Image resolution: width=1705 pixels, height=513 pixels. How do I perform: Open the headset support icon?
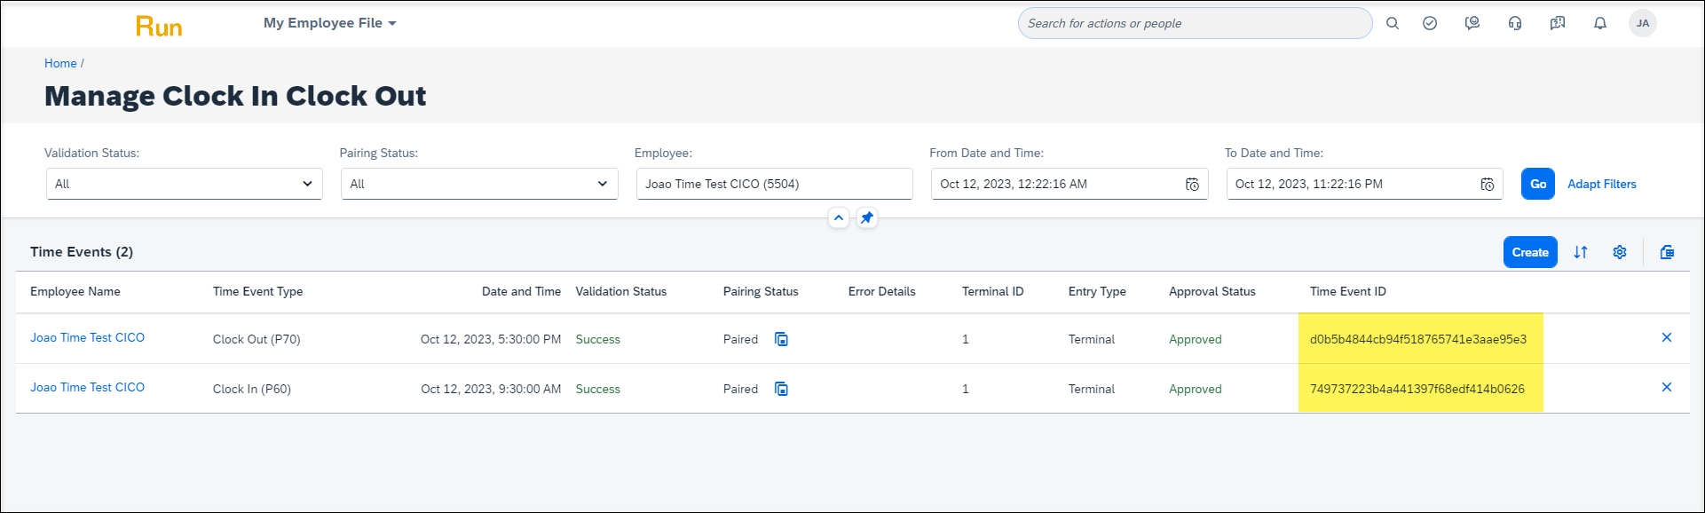coord(1515,24)
